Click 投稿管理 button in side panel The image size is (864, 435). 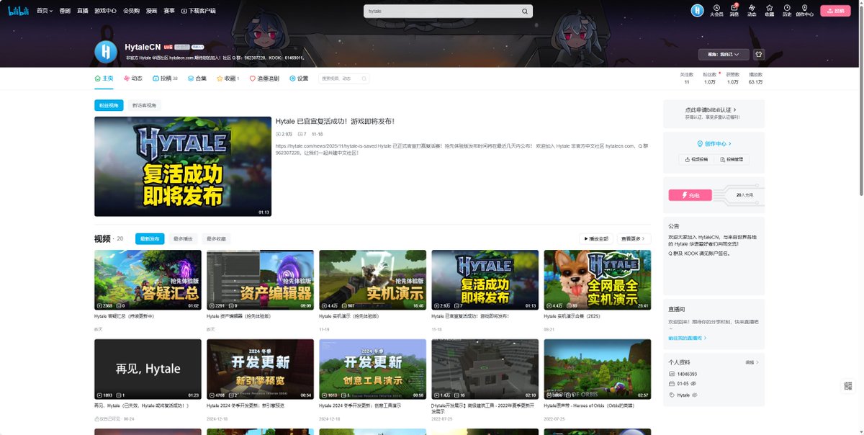pyautogui.click(x=732, y=159)
